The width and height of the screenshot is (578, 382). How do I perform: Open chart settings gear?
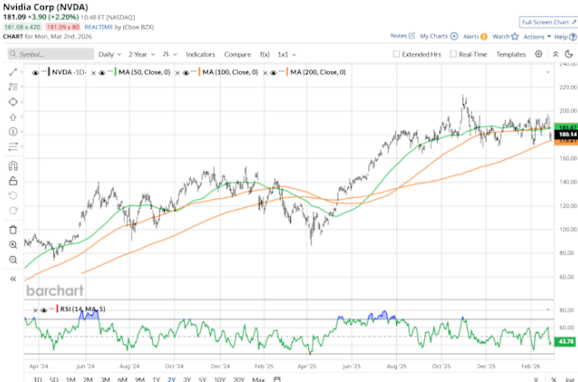(x=539, y=54)
